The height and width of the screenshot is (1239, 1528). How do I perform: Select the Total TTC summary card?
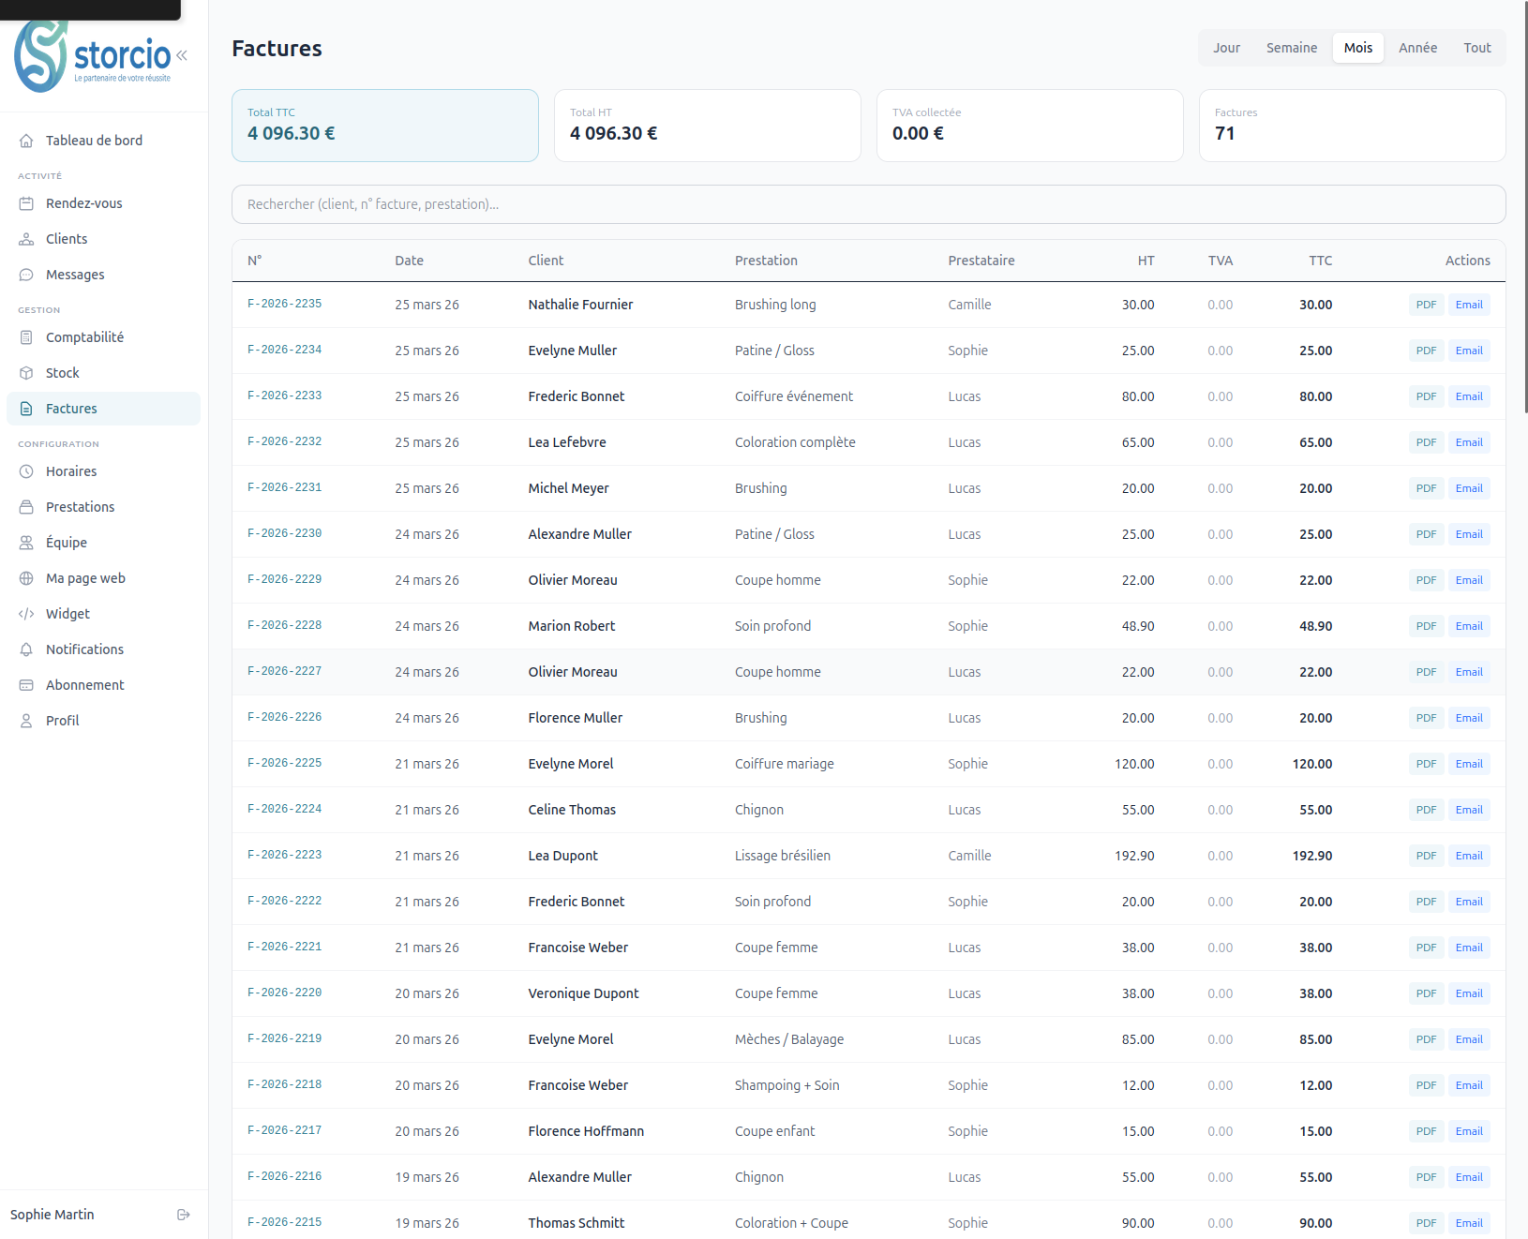385,126
